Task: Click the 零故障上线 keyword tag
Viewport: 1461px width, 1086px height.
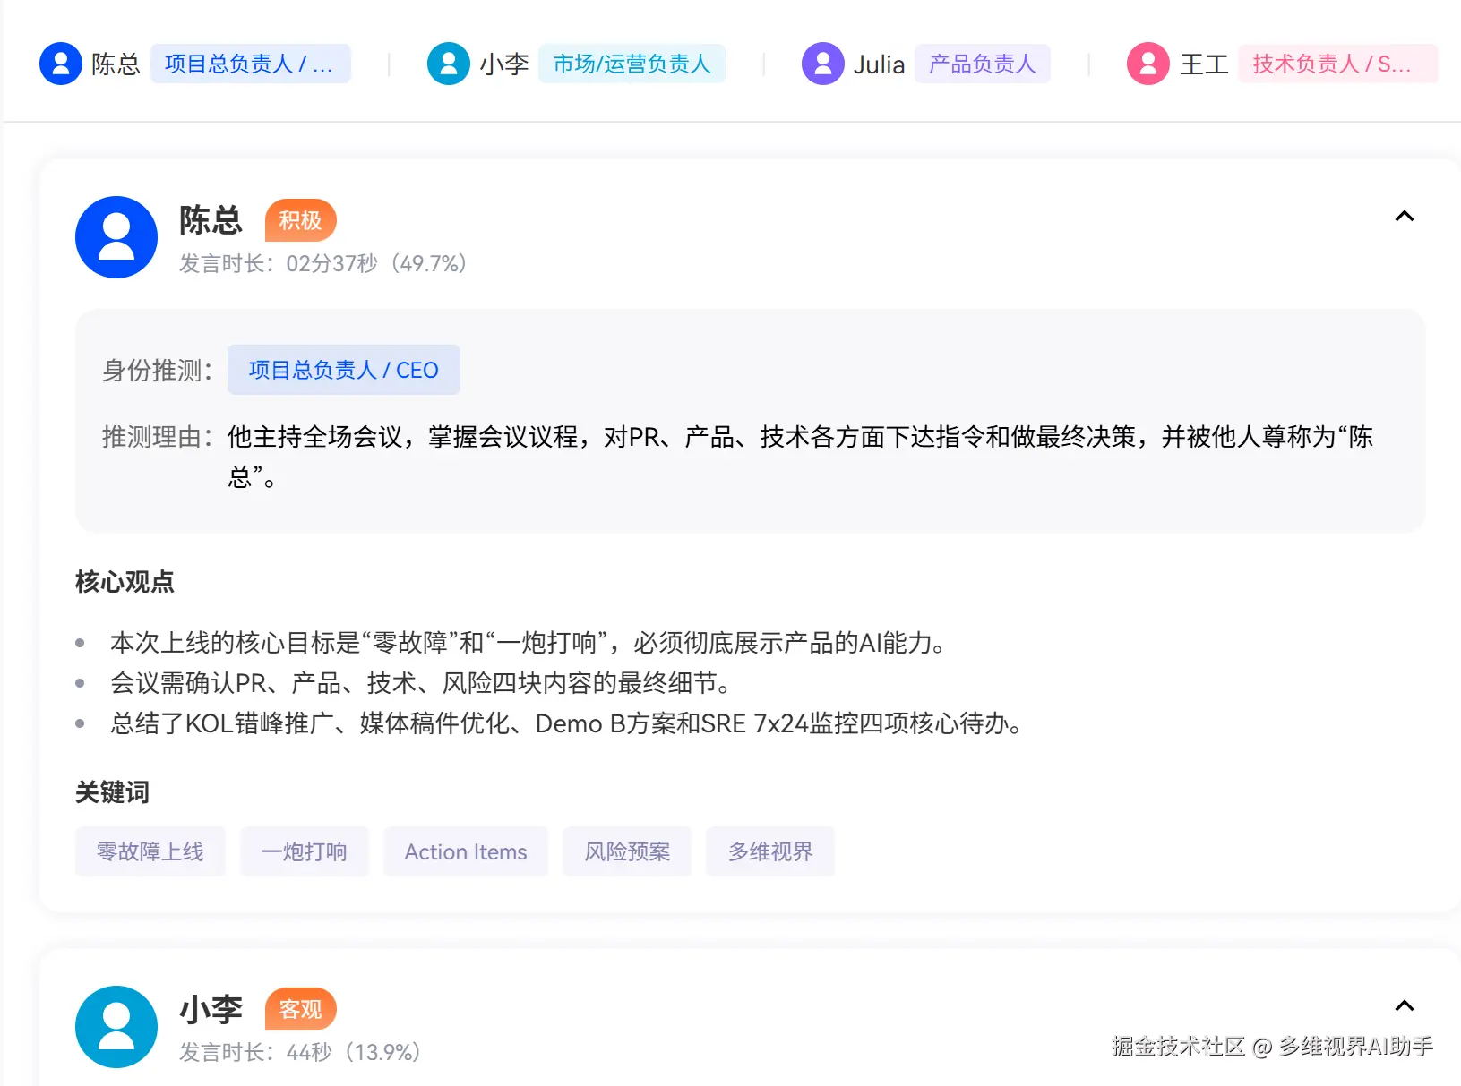Action: (x=150, y=851)
